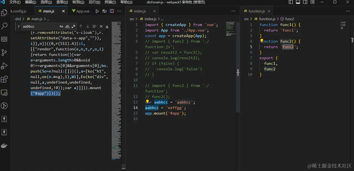Open the Extensions view

pos(4,79)
